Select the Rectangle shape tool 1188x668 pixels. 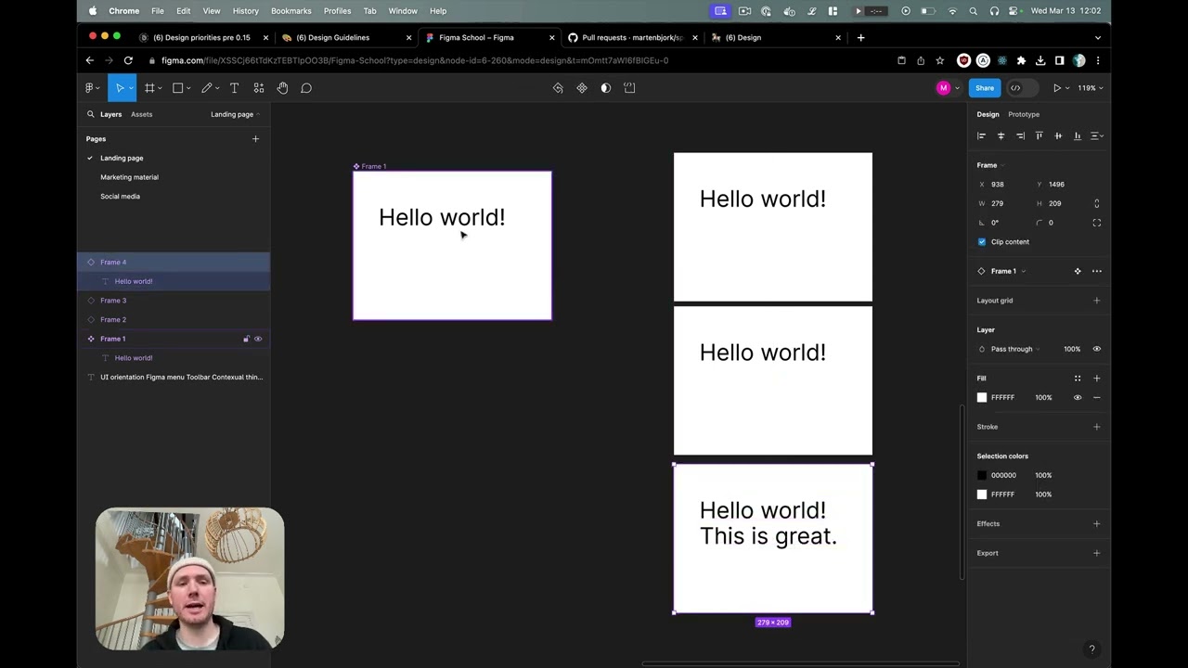177,88
